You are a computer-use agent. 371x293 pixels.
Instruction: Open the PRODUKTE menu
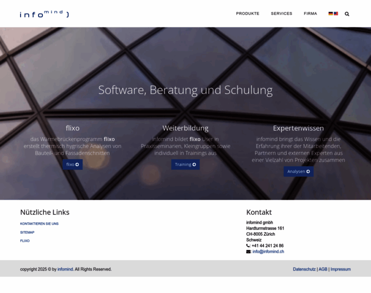pyautogui.click(x=247, y=14)
